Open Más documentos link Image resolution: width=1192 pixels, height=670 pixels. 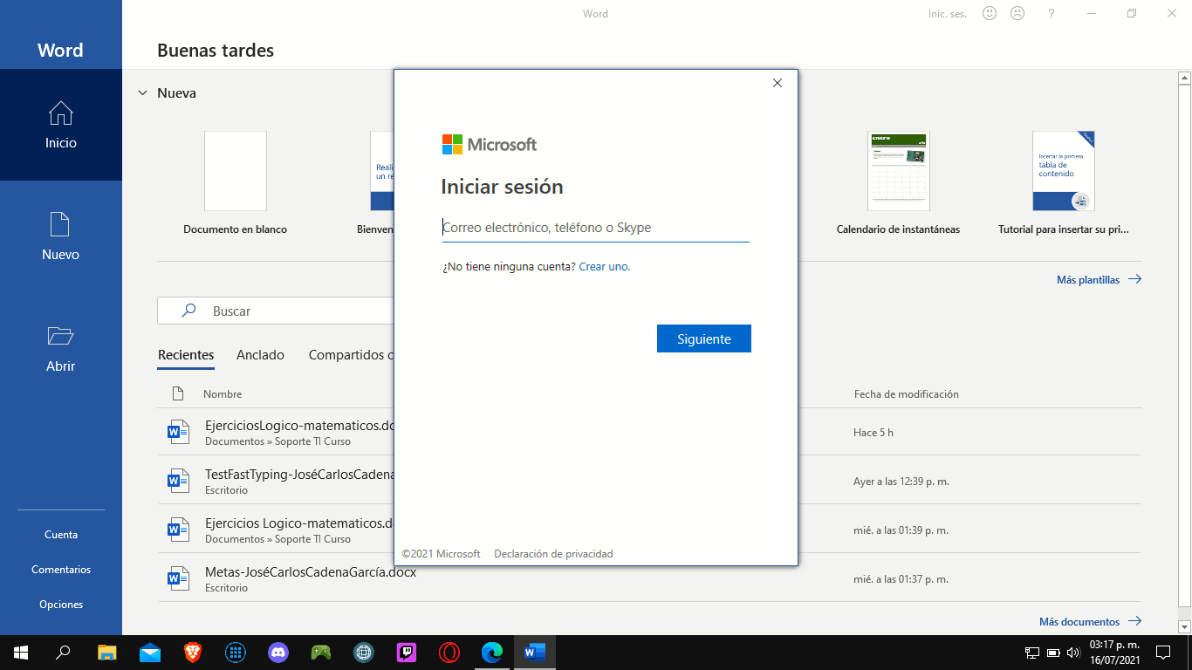[1090, 622]
